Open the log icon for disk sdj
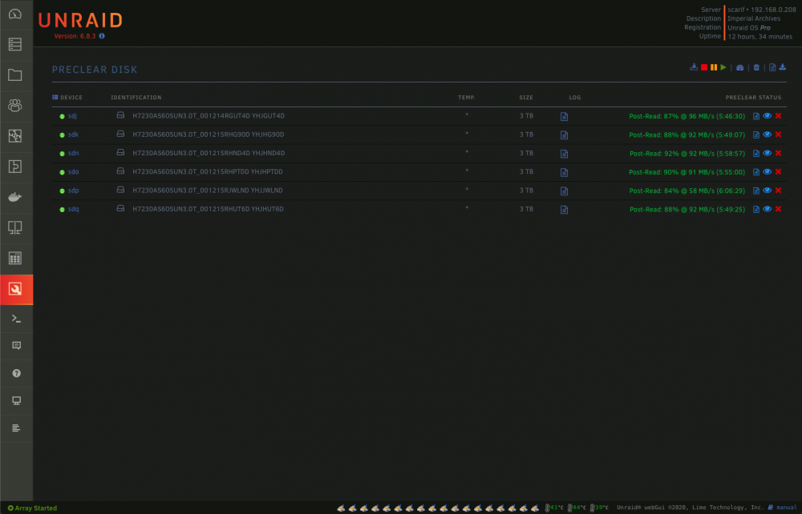This screenshot has height=514, width=802. pos(564,116)
